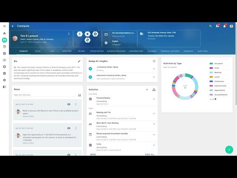
Task: Edit the Bio with the pencil icon
Action: pyautogui.click(x=79, y=61)
